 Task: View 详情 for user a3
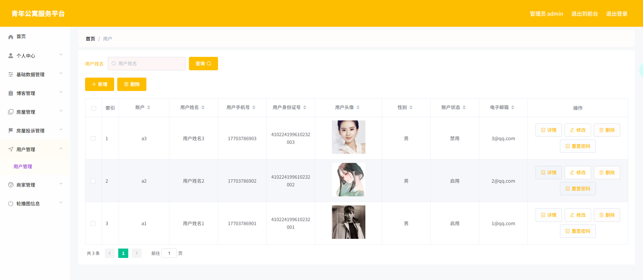click(549, 130)
